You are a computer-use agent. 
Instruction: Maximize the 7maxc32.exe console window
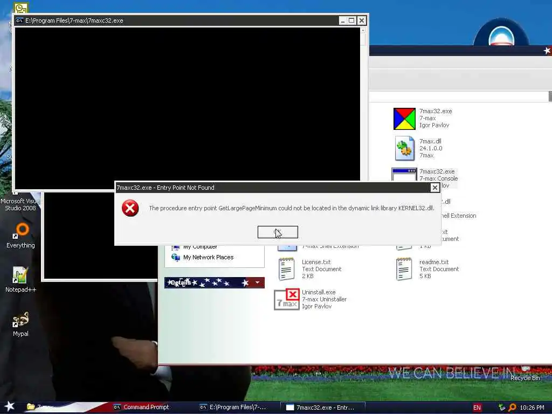point(351,21)
